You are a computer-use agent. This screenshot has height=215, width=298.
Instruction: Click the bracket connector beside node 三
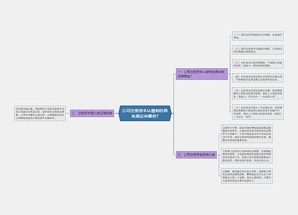(x=219, y=155)
